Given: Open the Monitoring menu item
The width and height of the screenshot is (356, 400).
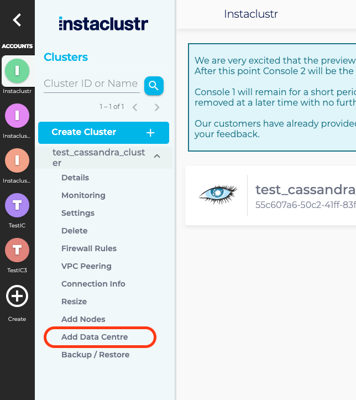Looking at the screenshot, I should click(83, 195).
